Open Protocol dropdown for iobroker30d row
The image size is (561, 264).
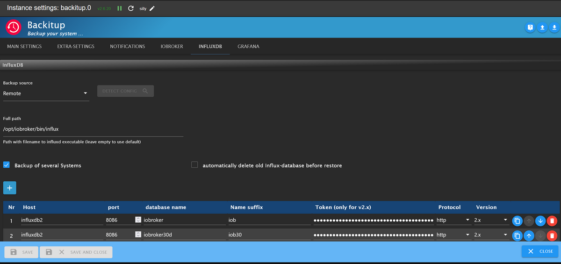pos(453,235)
